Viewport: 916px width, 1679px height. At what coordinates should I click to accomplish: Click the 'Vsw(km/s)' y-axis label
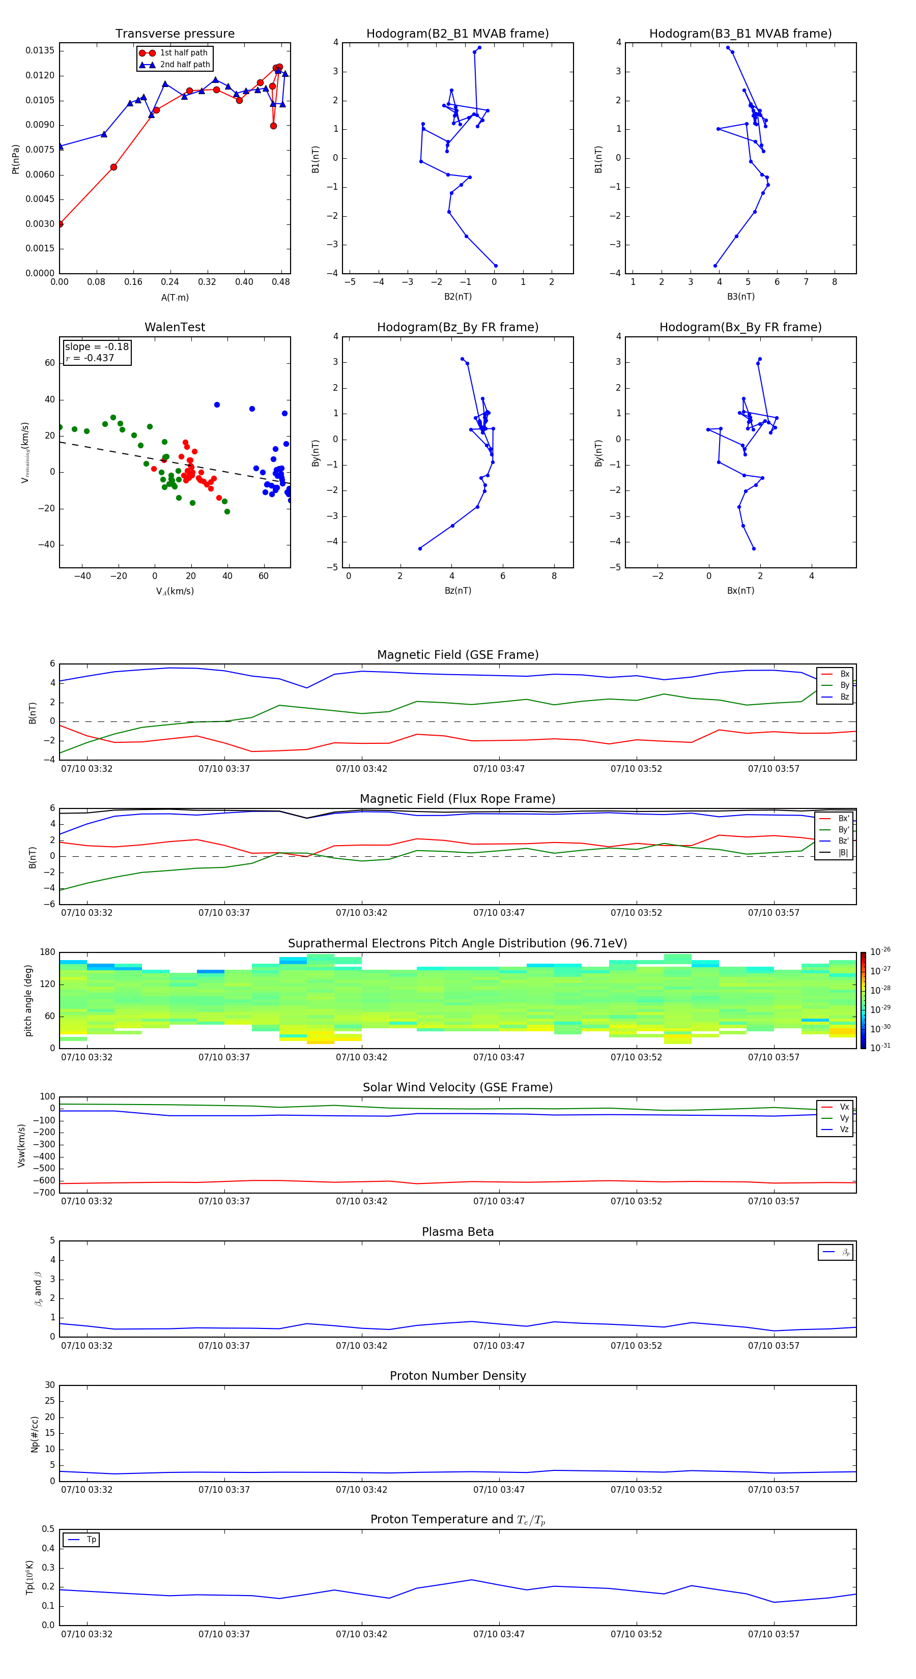tap(21, 1145)
